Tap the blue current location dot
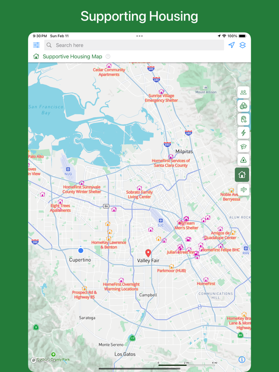 (81, 250)
